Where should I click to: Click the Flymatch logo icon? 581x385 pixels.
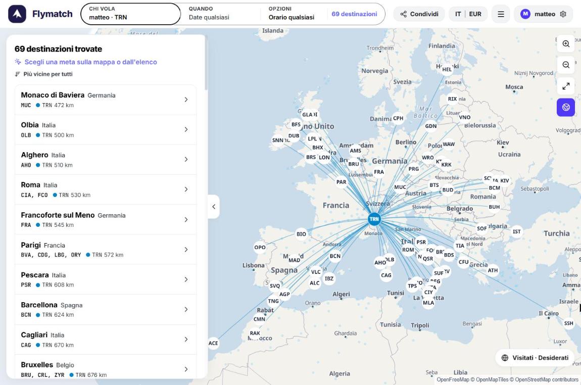point(17,14)
